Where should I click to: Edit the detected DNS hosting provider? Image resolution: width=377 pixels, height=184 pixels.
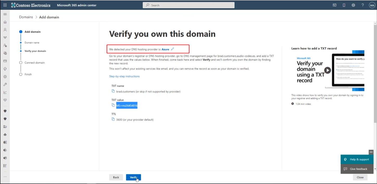(x=172, y=49)
